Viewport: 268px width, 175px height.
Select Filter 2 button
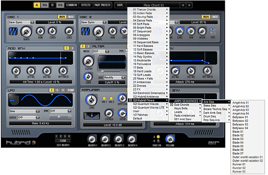[88, 46]
